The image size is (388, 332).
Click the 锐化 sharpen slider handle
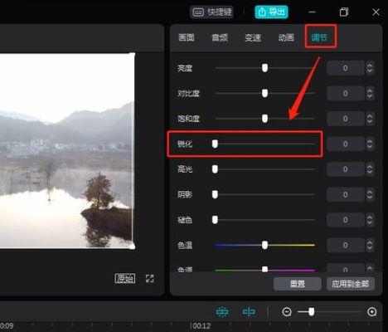click(x=215, y=144)
